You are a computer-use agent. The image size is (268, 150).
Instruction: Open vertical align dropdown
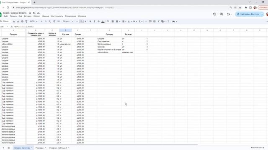[129, 21]
